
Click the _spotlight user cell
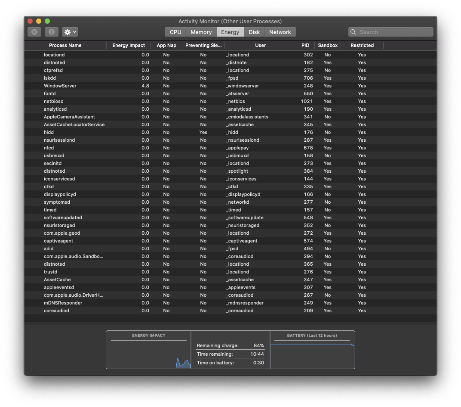click(x=237, y=171)
